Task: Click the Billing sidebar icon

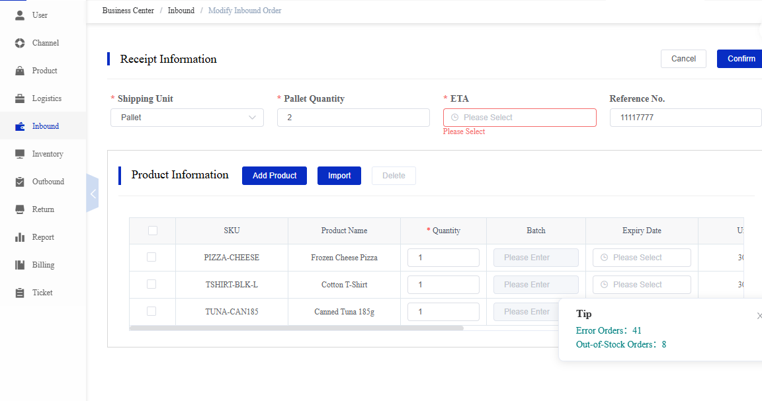Action: [20, 265]
